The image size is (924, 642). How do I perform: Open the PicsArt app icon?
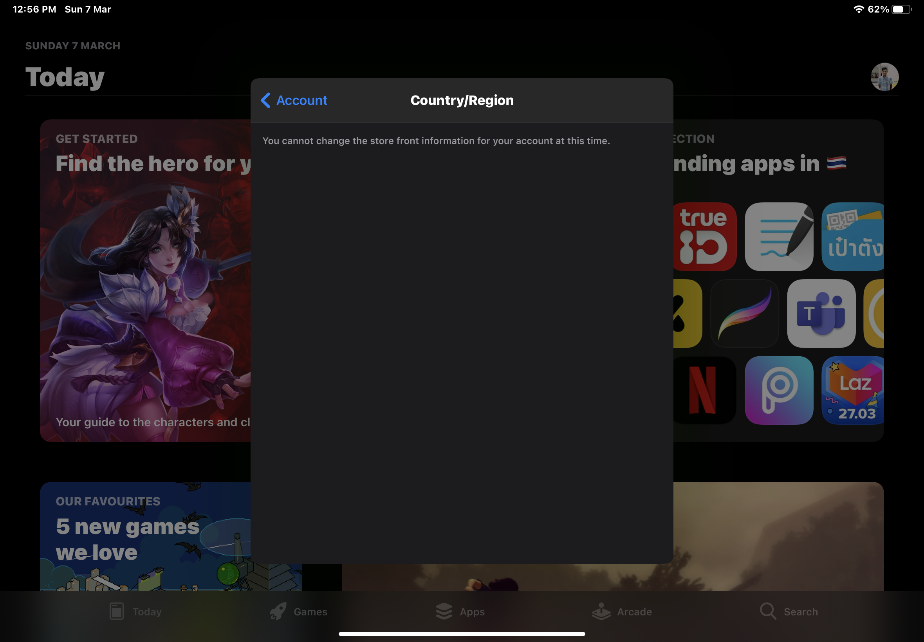(779, 390)
